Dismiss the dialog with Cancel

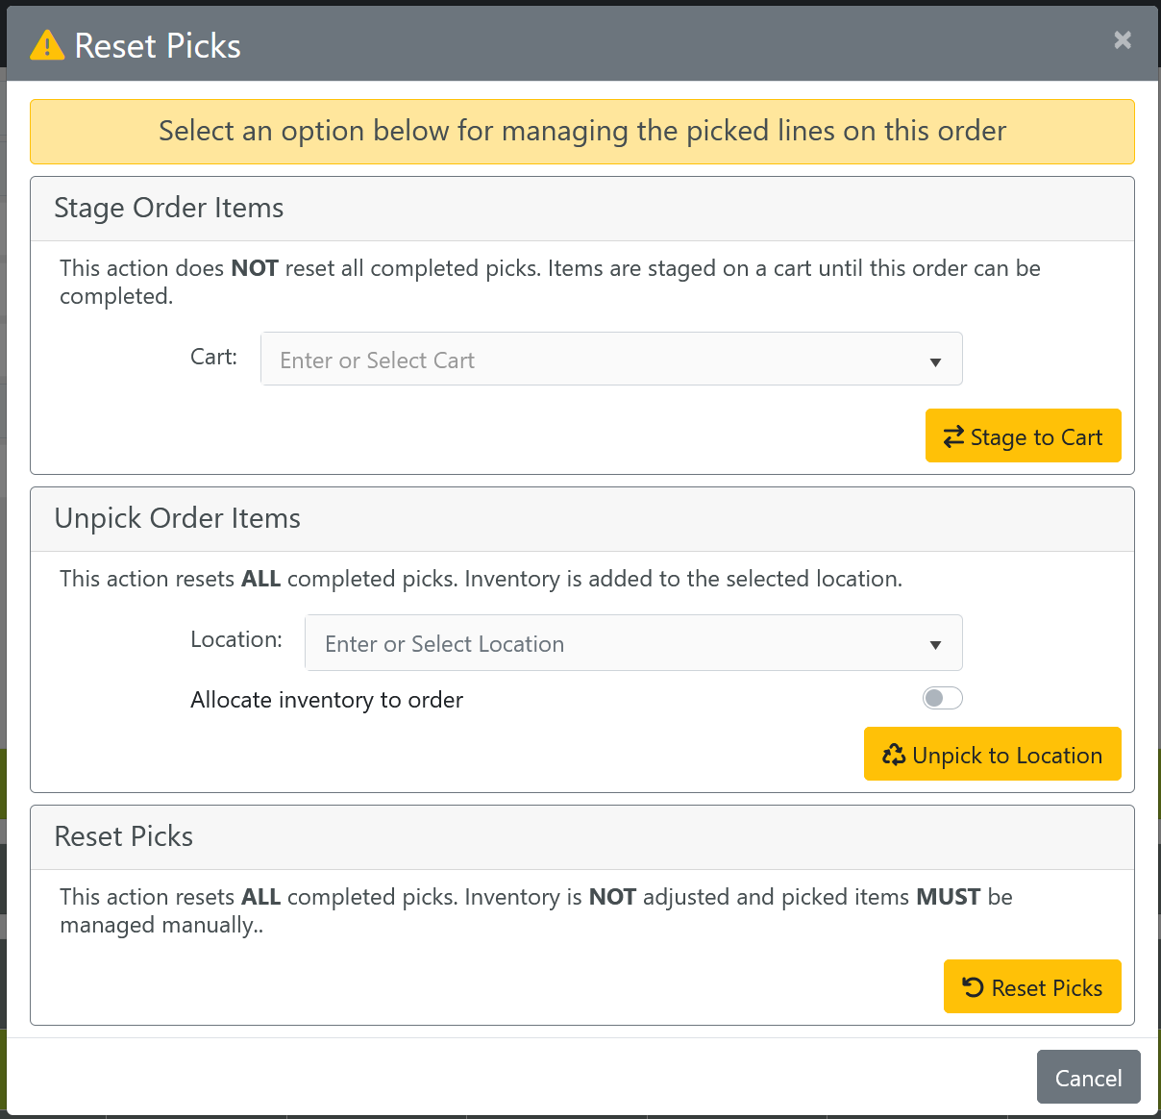(1088, 1078)
